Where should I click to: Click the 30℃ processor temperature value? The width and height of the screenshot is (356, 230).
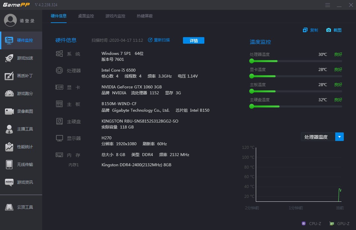[x=323, y=54]
